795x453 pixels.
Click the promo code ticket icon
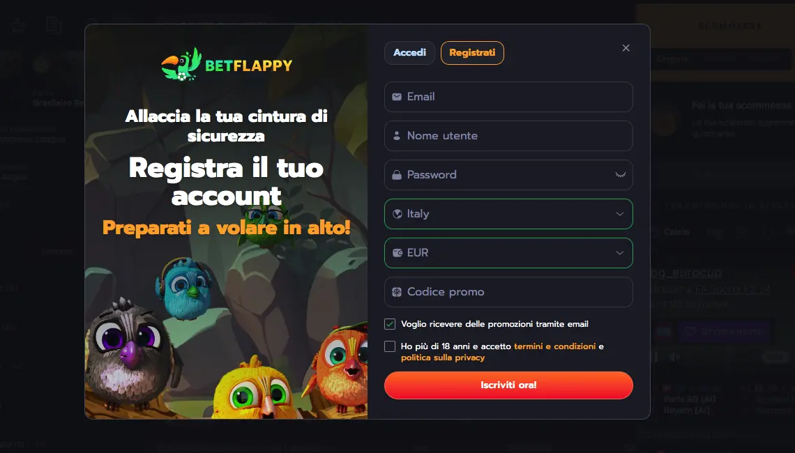pos(397,292)
